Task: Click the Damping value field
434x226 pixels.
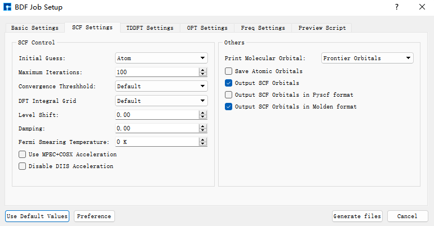Action: [157, 128]
